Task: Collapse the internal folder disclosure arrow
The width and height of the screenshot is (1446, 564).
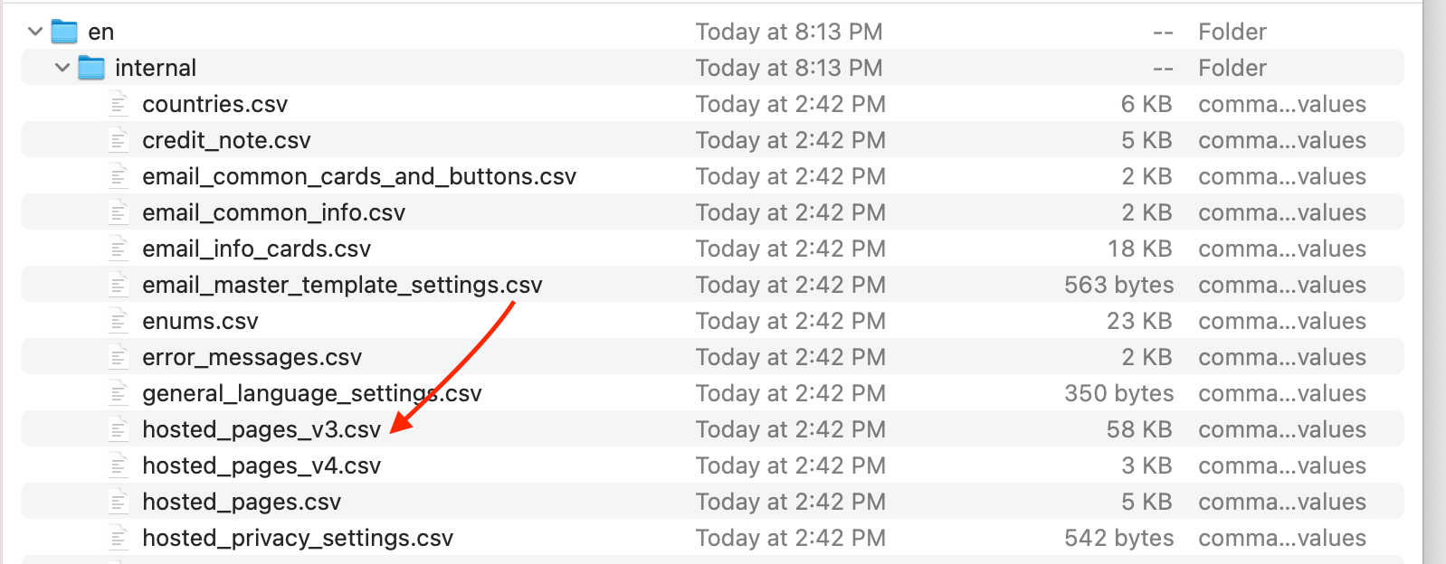Action: click(x=62, y=68)
